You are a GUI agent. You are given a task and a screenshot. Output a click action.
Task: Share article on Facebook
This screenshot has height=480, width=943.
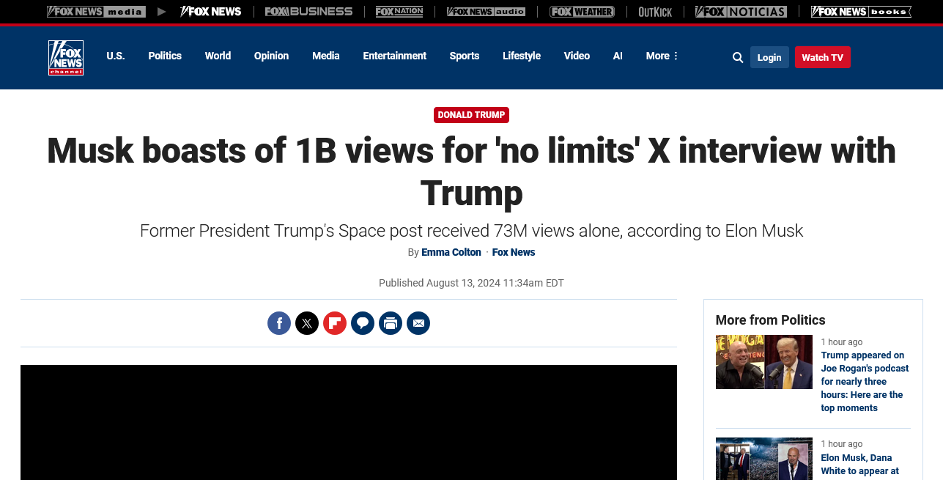pyautogui.click(x=279, y=323)
